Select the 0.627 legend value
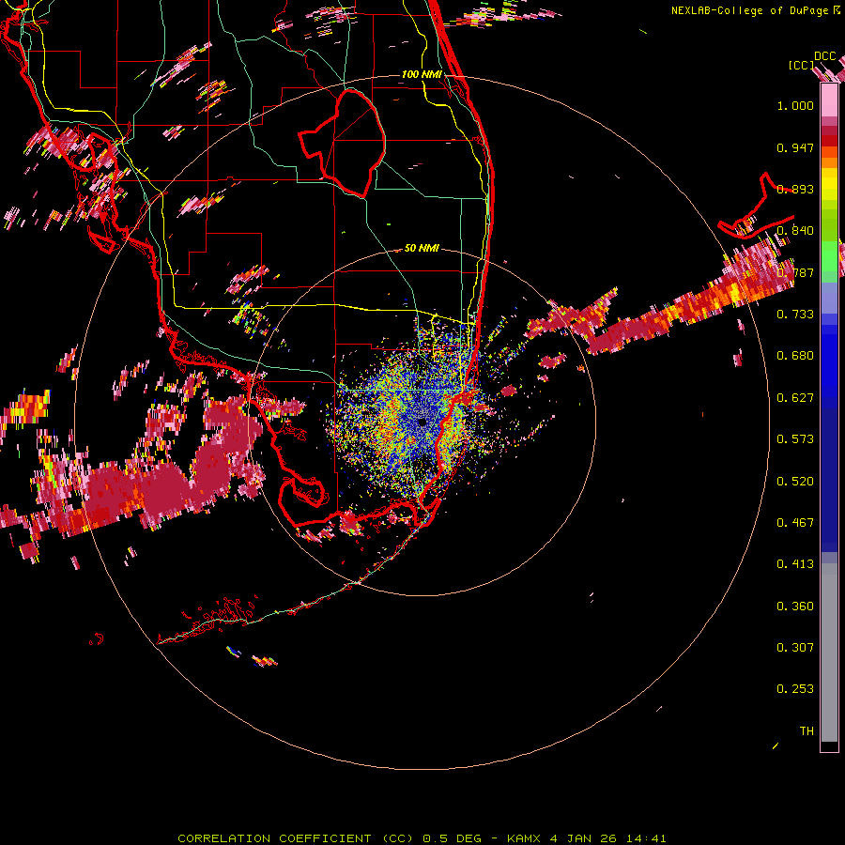This screenshot has height=845, width=845. (795, 398)
